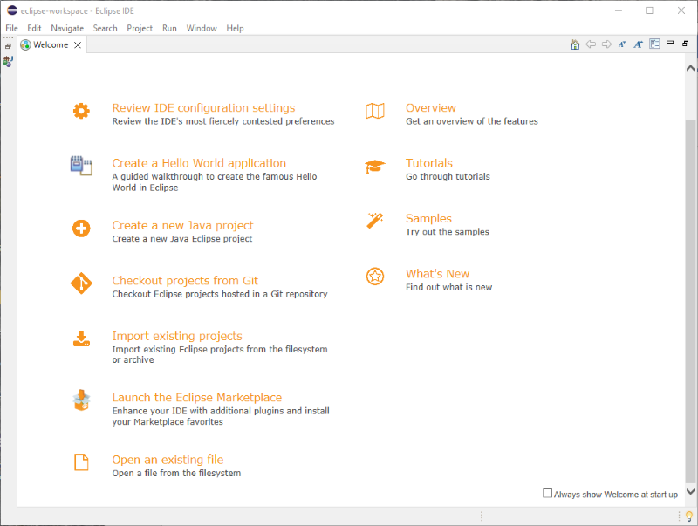Open the Navigate menu
The image size is (698, 526).
[67, 28]
